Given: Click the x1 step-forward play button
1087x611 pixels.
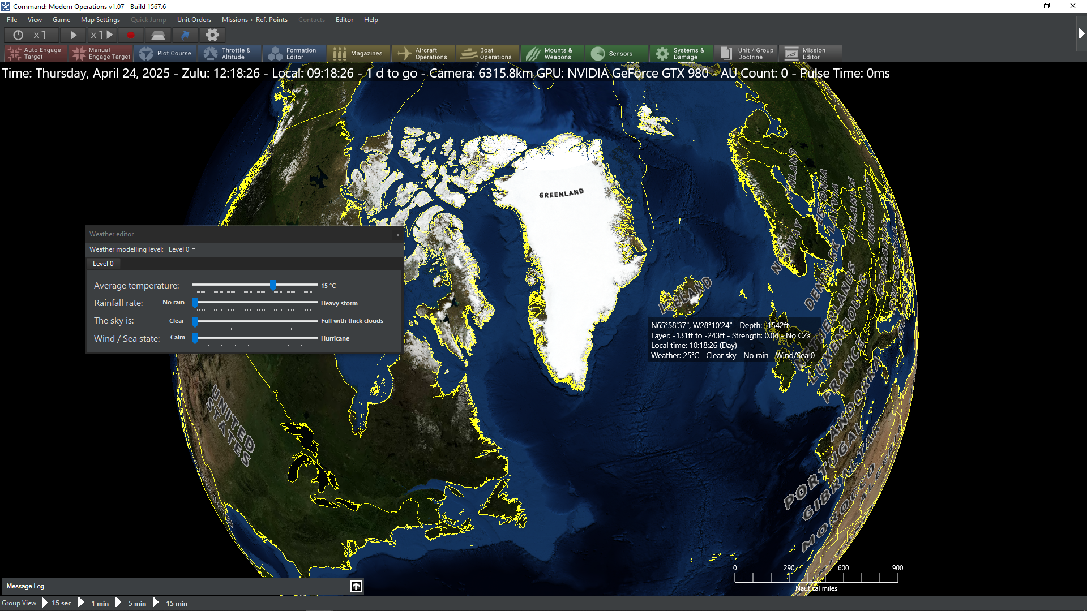Looking at the screenshot, I should click(102, 35).
